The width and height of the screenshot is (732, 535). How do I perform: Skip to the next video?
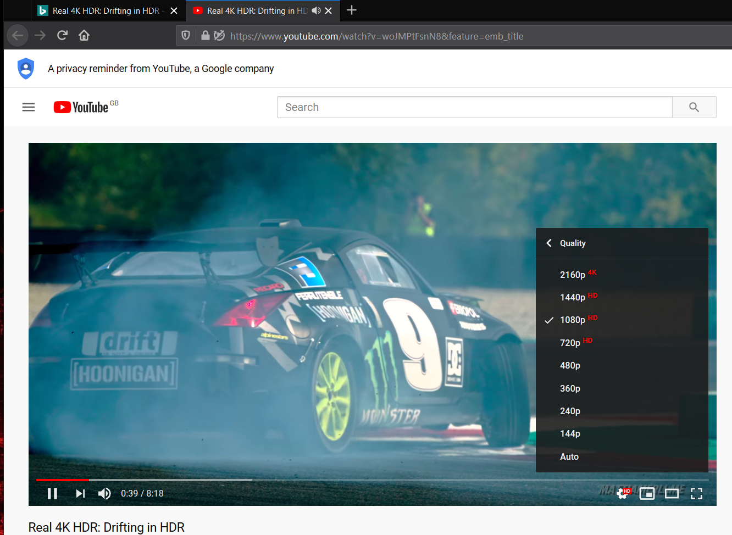80,493
